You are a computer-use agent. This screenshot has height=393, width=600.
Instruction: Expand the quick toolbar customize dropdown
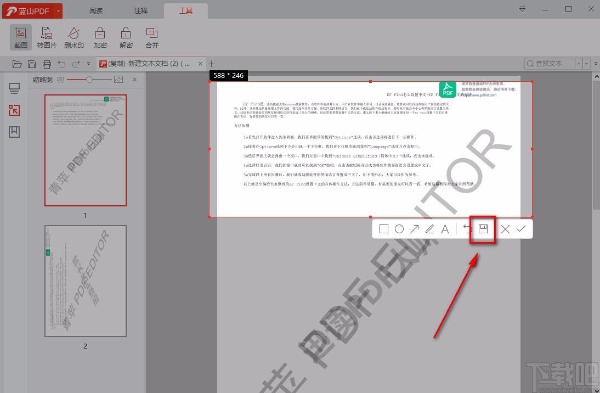pos(88,64)
